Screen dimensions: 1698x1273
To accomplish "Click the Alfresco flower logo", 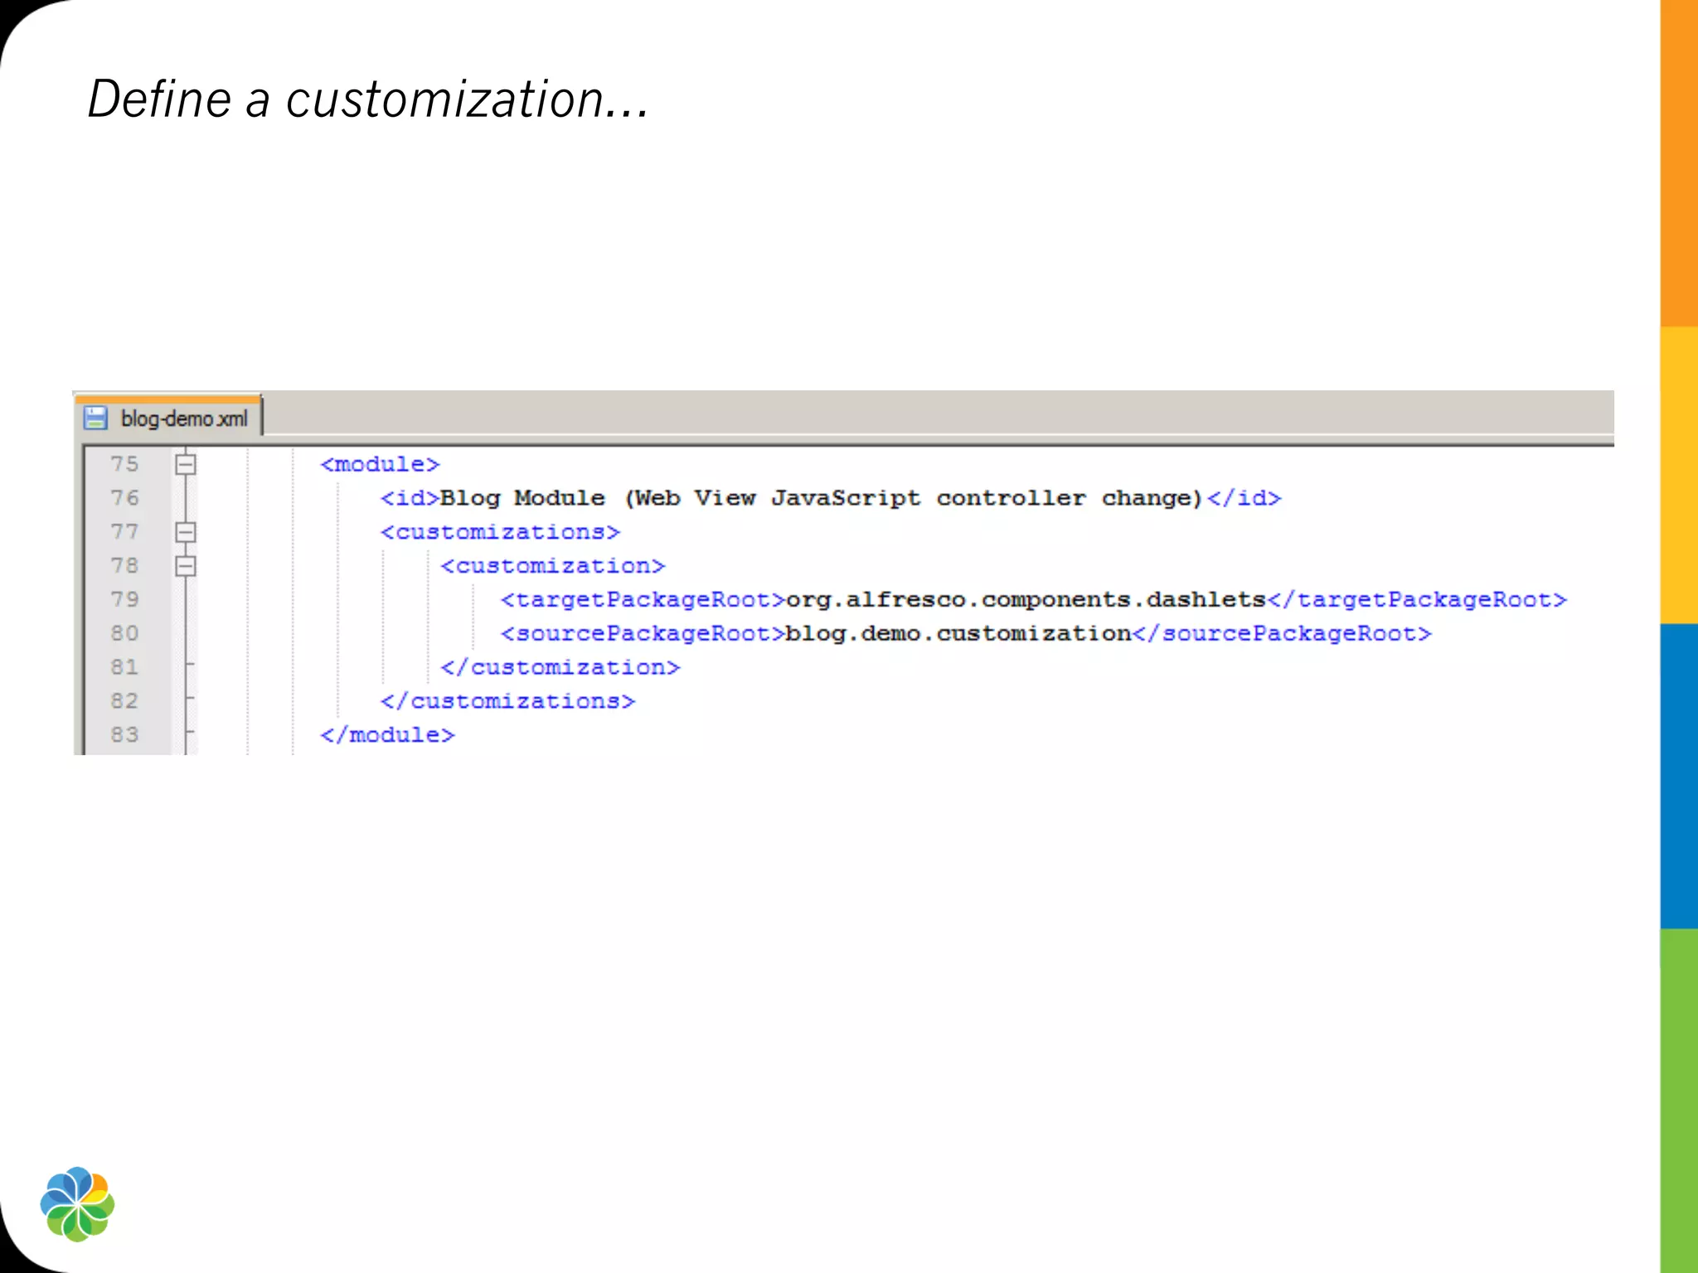I will coord(77,1204).
